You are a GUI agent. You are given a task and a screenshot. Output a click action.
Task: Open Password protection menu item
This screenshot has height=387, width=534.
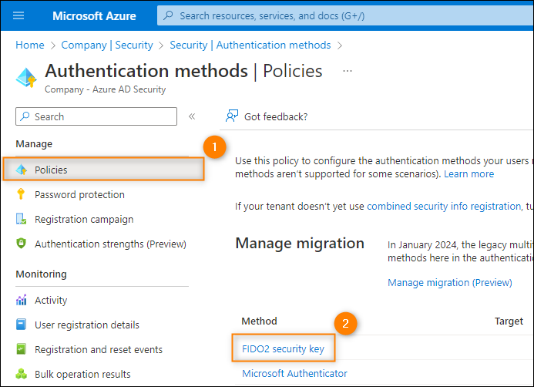[x=79, y=194]
